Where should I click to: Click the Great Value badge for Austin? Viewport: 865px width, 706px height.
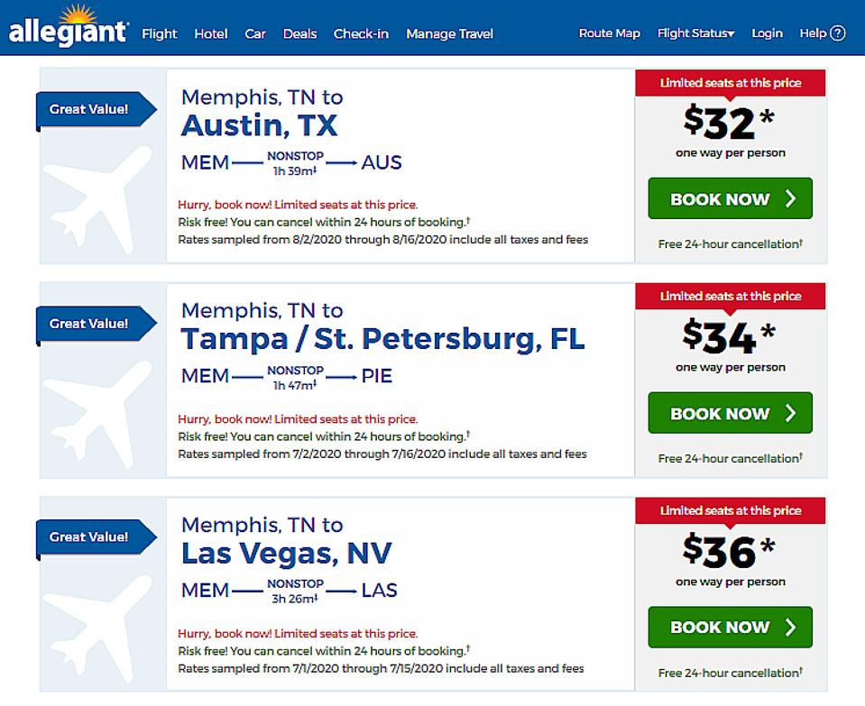click(90, 109)
